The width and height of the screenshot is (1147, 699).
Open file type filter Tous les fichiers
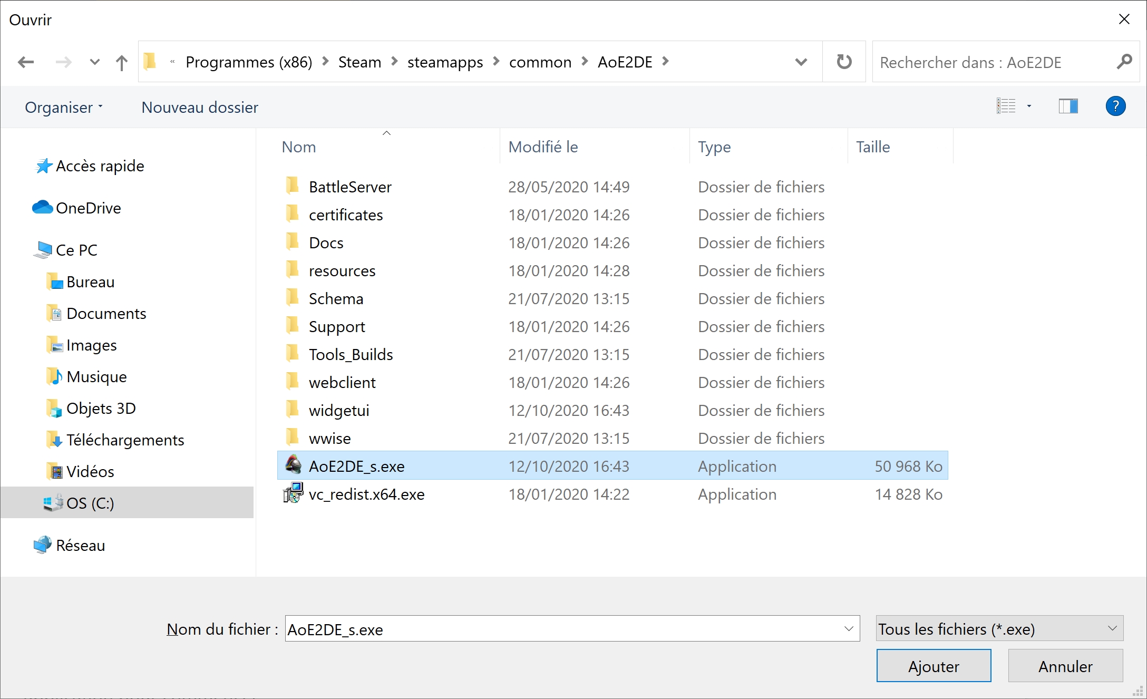999,629
